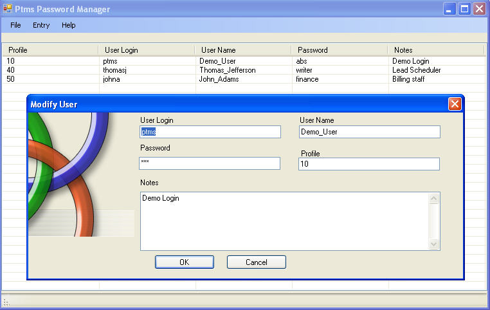Screen dimensions: 490x310
Task: Focus the User Name input field
Action: [370, 132]
